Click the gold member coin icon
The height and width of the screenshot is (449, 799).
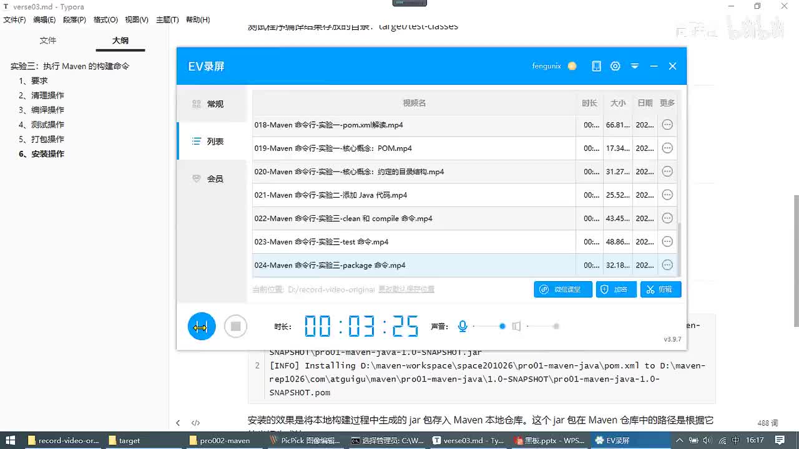pyautogui.click(x=572, y=66)
